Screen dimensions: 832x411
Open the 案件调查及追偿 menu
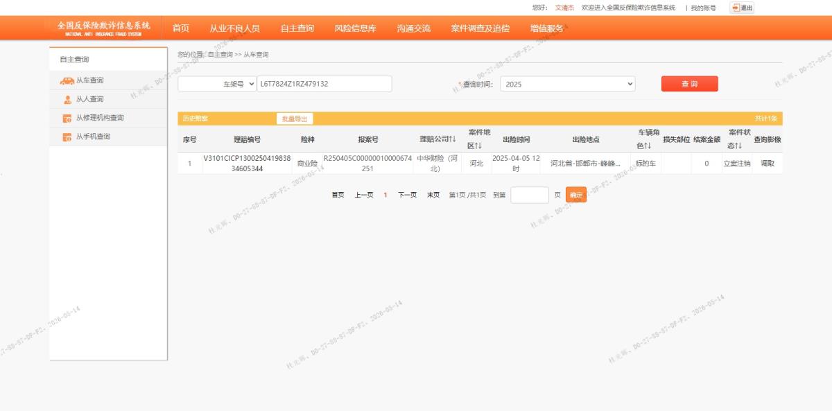point(480,28)
